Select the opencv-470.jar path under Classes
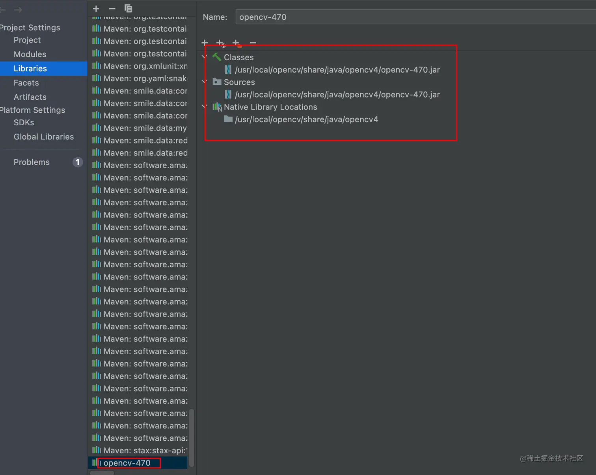This screenshot has height=475, width=596. [x=337, y=70]
